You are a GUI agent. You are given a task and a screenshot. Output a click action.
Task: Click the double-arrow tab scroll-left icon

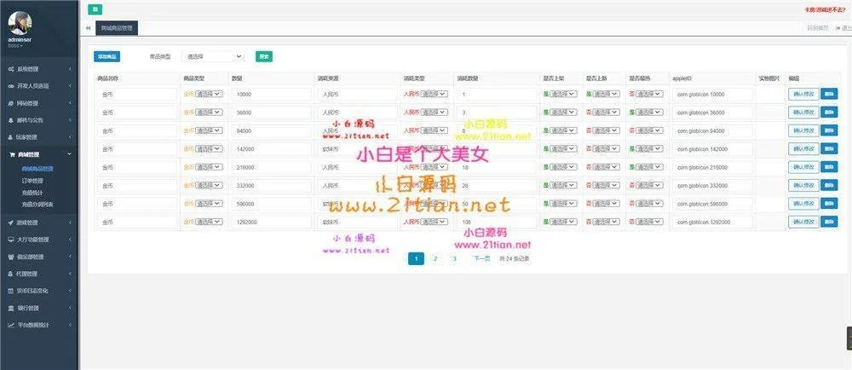[x=89, y=28]
